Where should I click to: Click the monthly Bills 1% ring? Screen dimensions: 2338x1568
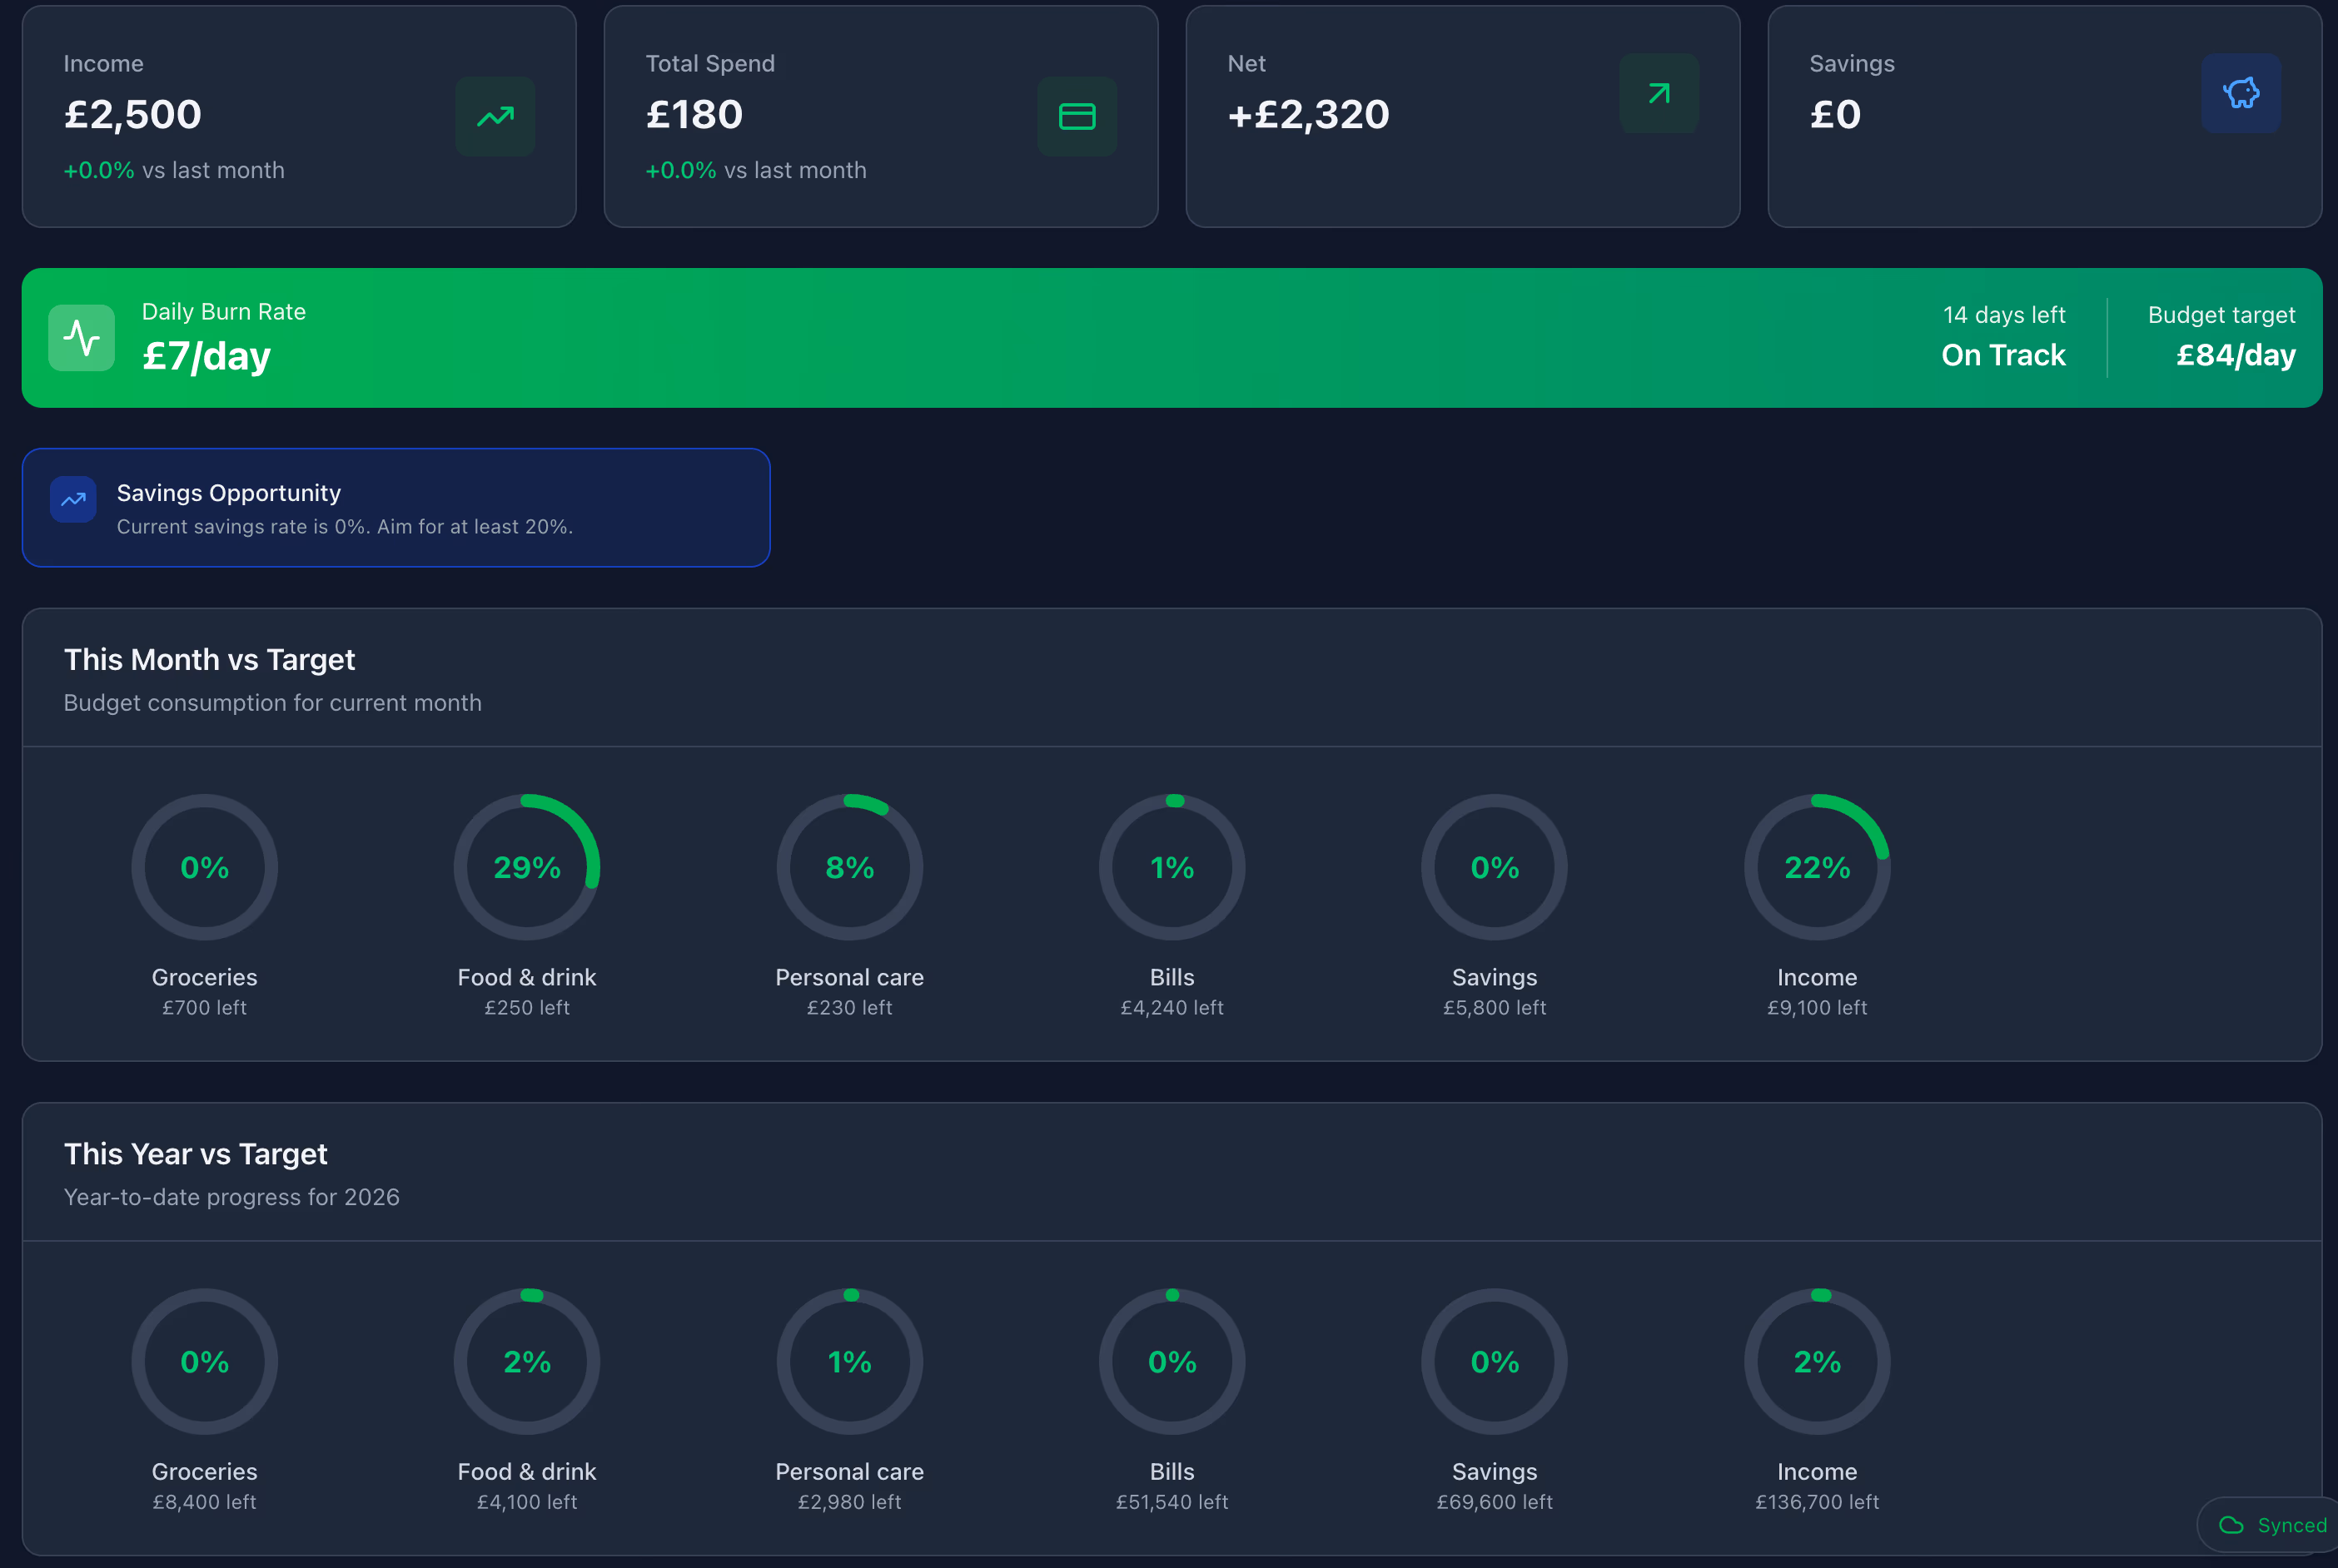point(1171,867)
